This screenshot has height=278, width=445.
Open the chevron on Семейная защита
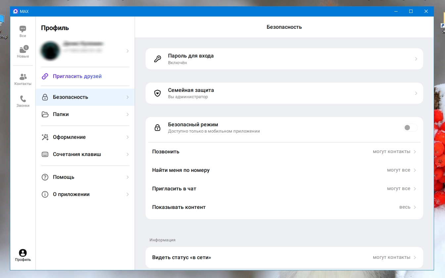click(x=416, y=93)
